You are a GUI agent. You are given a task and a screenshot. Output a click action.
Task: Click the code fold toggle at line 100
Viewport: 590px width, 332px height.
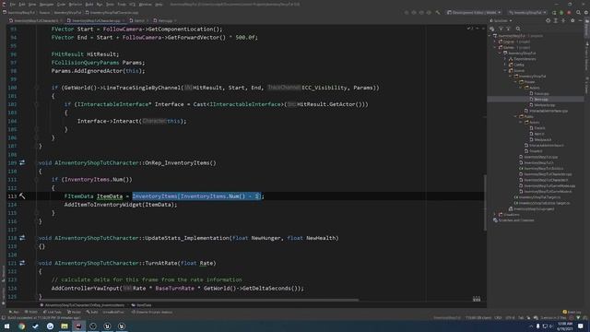click(x=37, y=88)
